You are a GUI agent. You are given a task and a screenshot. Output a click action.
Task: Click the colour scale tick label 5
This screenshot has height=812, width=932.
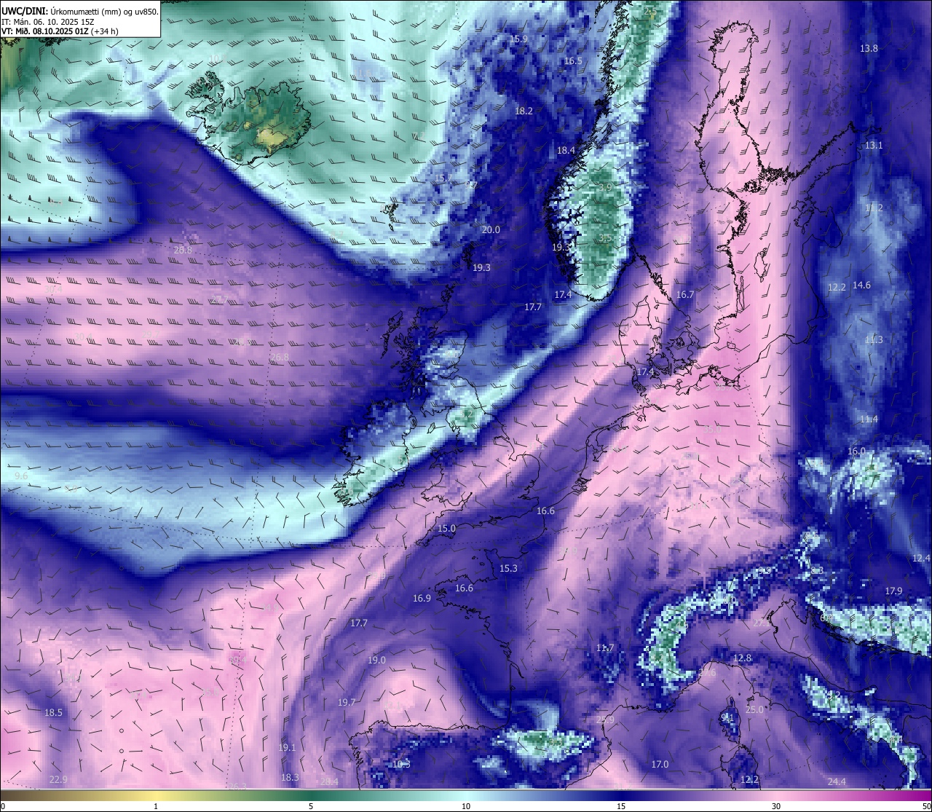[x=311, y=806]
